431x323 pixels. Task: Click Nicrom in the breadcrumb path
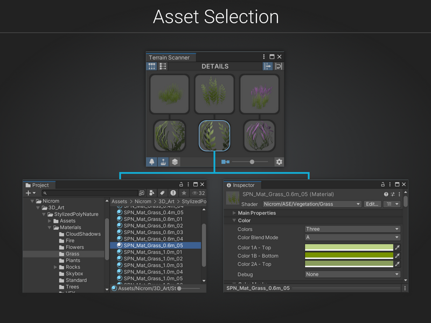pos(143,201)
